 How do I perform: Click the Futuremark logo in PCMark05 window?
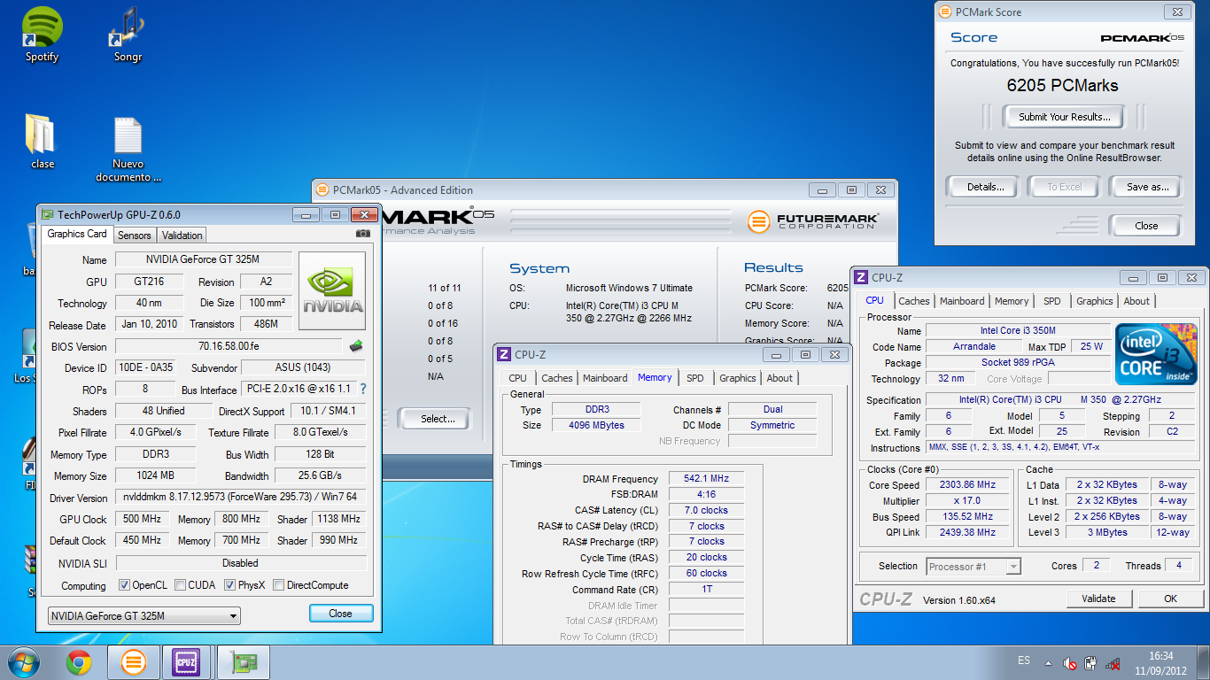tap(813, 220)
